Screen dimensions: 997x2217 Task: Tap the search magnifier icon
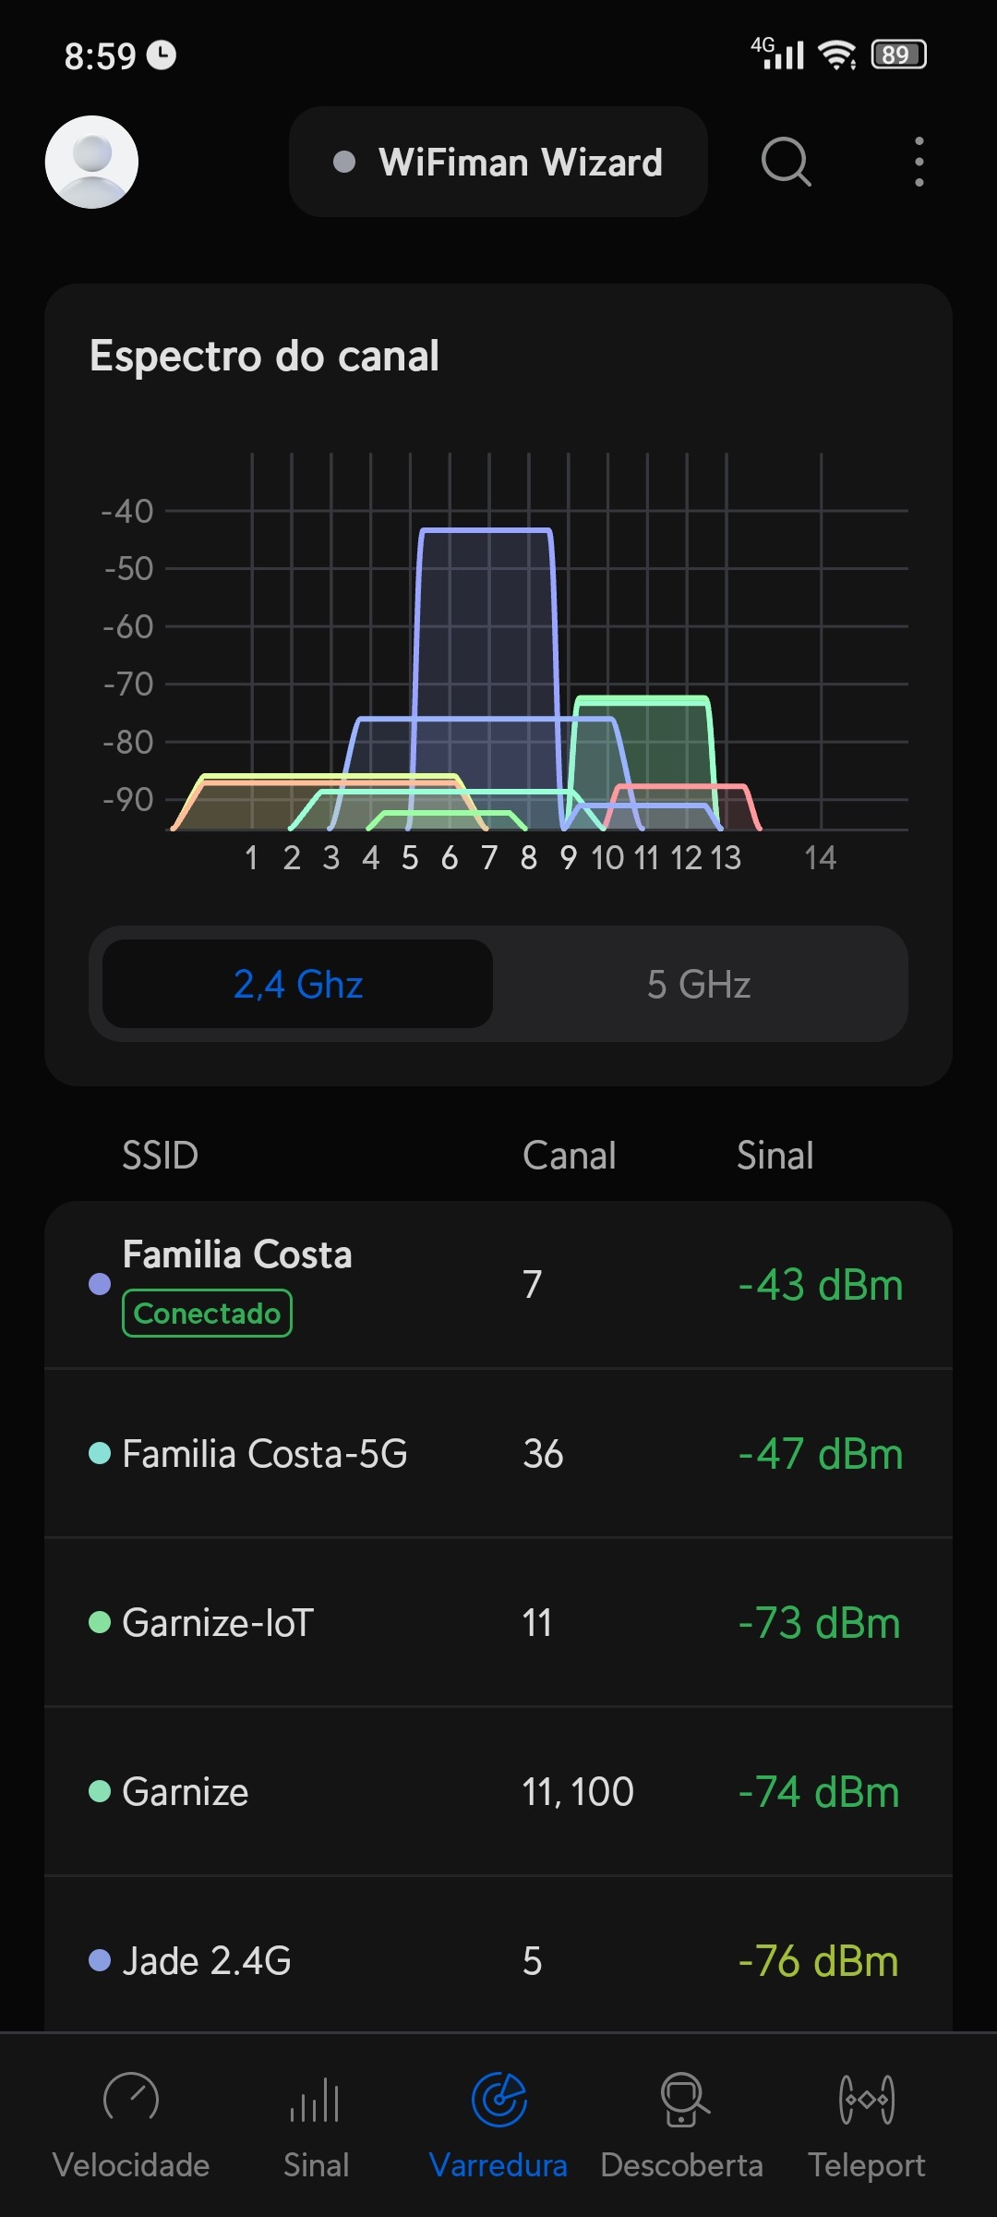coord(786,162)
